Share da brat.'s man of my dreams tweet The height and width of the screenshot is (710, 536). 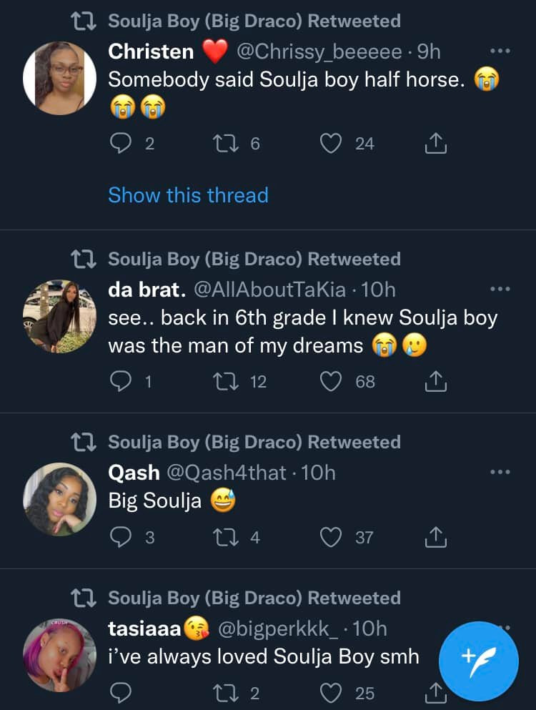click(435, 383)
